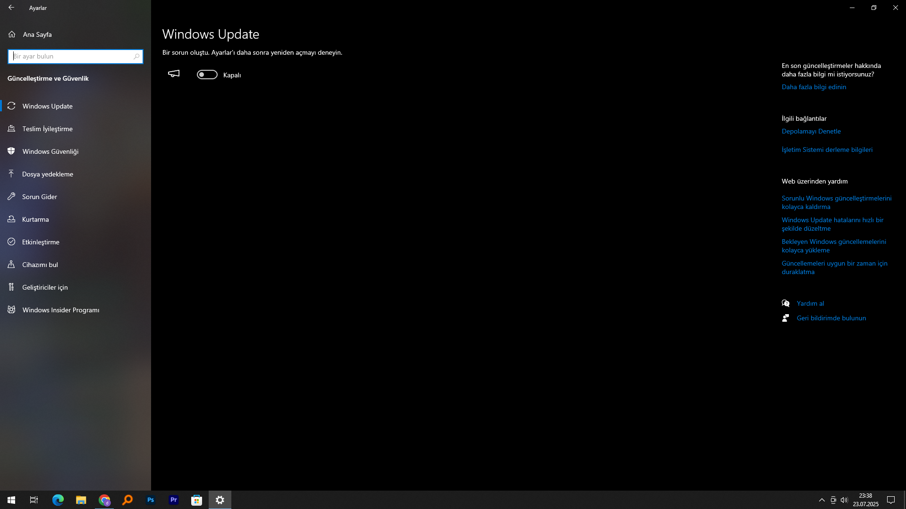Open Sorunlu Windows güncelleştirmelerini kolayca kaldırma link
The image size is (906, 509).
(x=837, y=202)
